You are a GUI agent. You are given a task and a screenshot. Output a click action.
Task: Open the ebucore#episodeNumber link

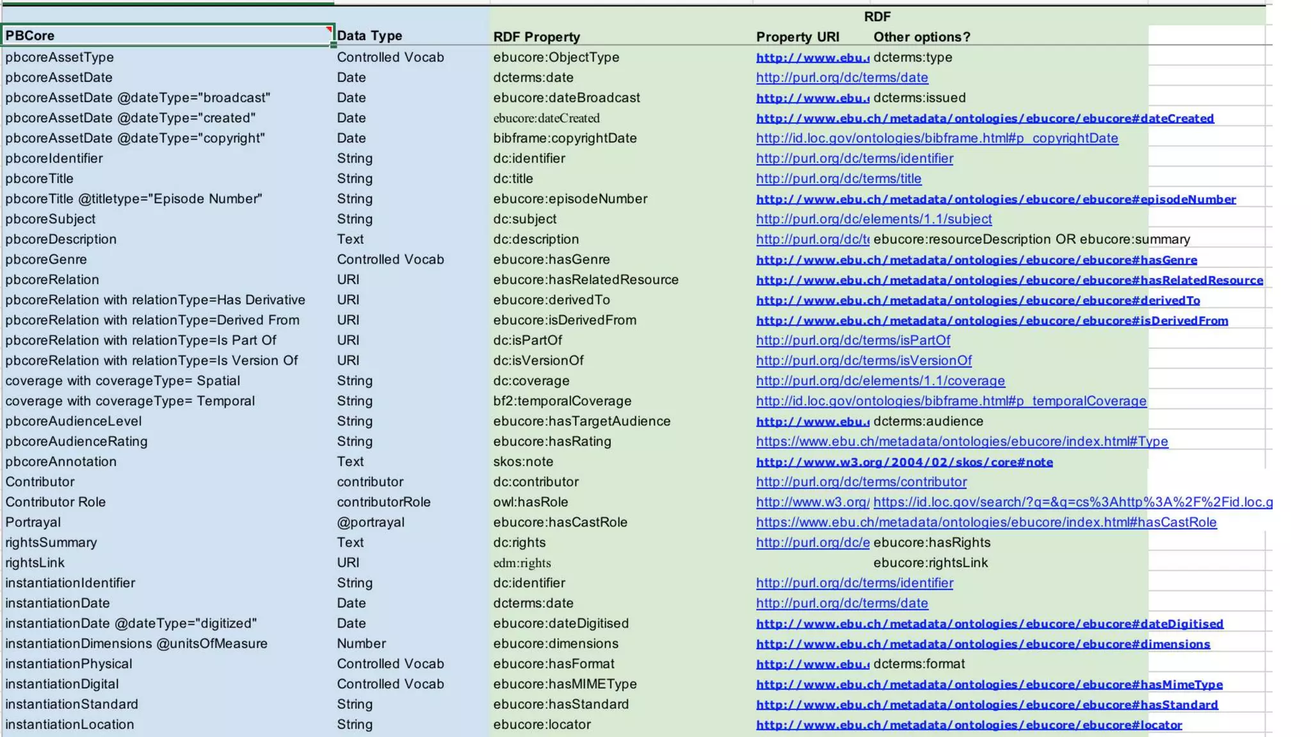pyautogui.click(x=995, y=199)
